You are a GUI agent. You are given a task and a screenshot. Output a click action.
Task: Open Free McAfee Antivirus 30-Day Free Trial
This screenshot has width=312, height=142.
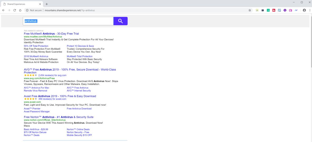click(51, 34)
